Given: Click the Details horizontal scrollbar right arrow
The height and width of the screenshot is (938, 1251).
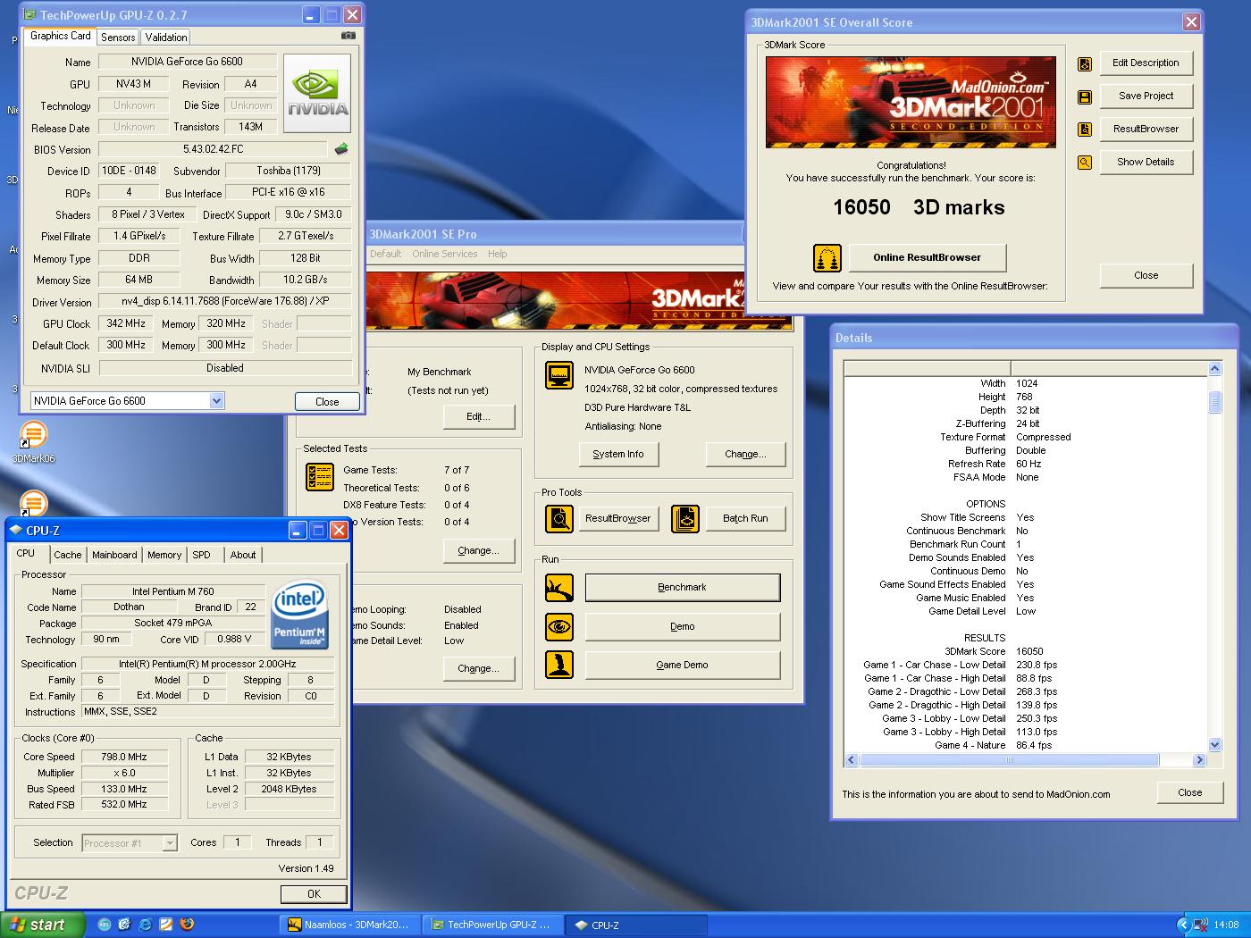Looking at the screenshot, I should [1199, 760].
